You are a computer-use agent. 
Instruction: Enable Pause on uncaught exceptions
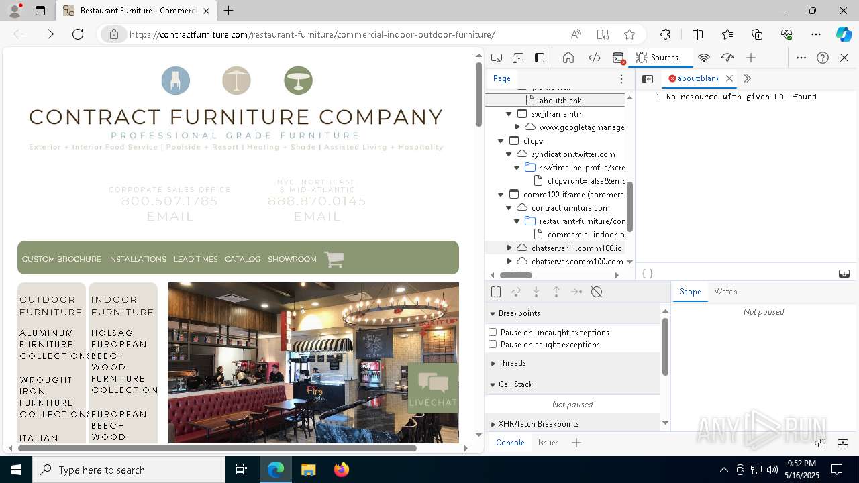(x=493, y=332)
